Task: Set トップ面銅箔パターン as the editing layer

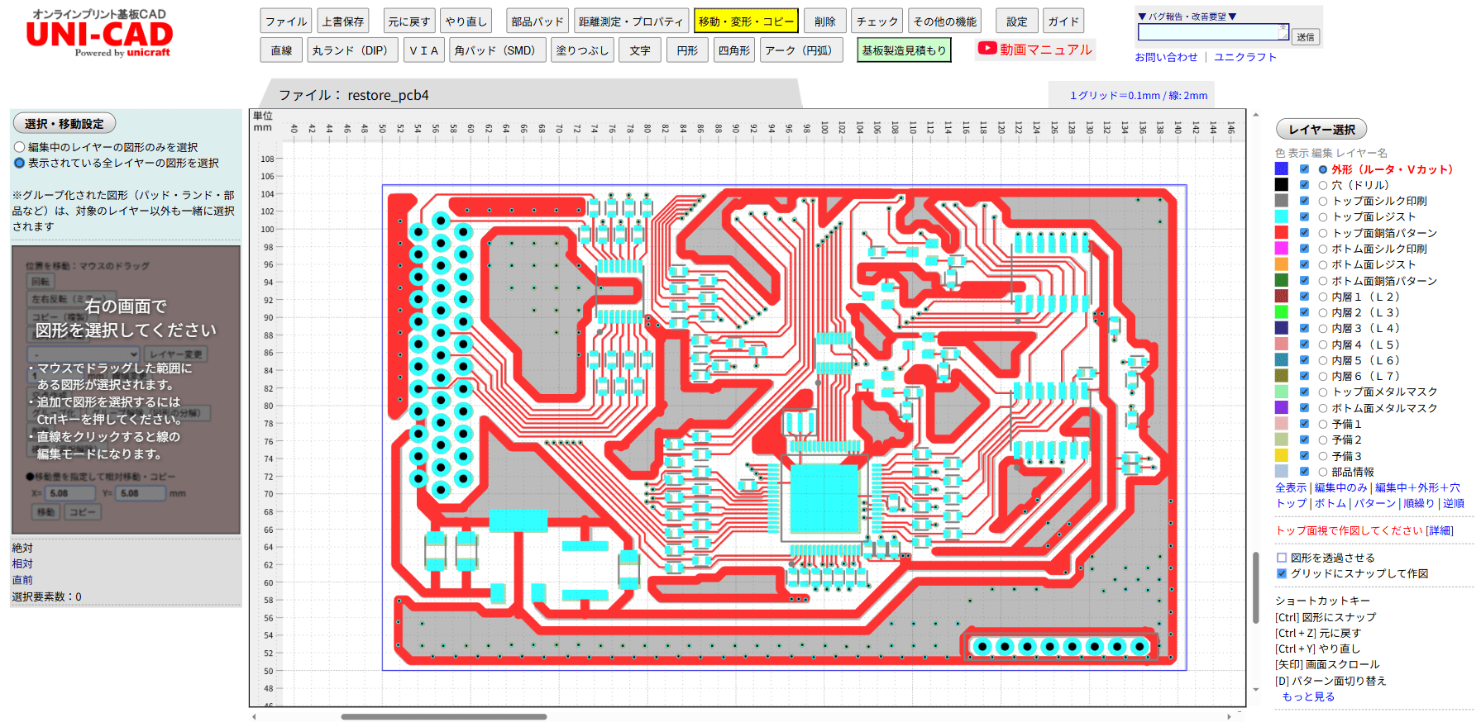Action: (x=1323, y=233)
